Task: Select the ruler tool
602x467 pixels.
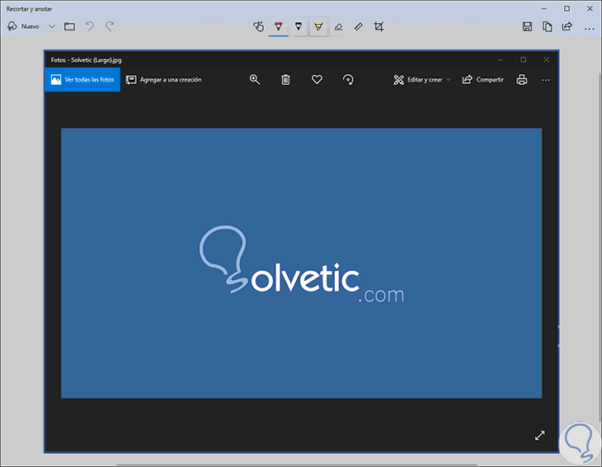Action: pos(358,26)
